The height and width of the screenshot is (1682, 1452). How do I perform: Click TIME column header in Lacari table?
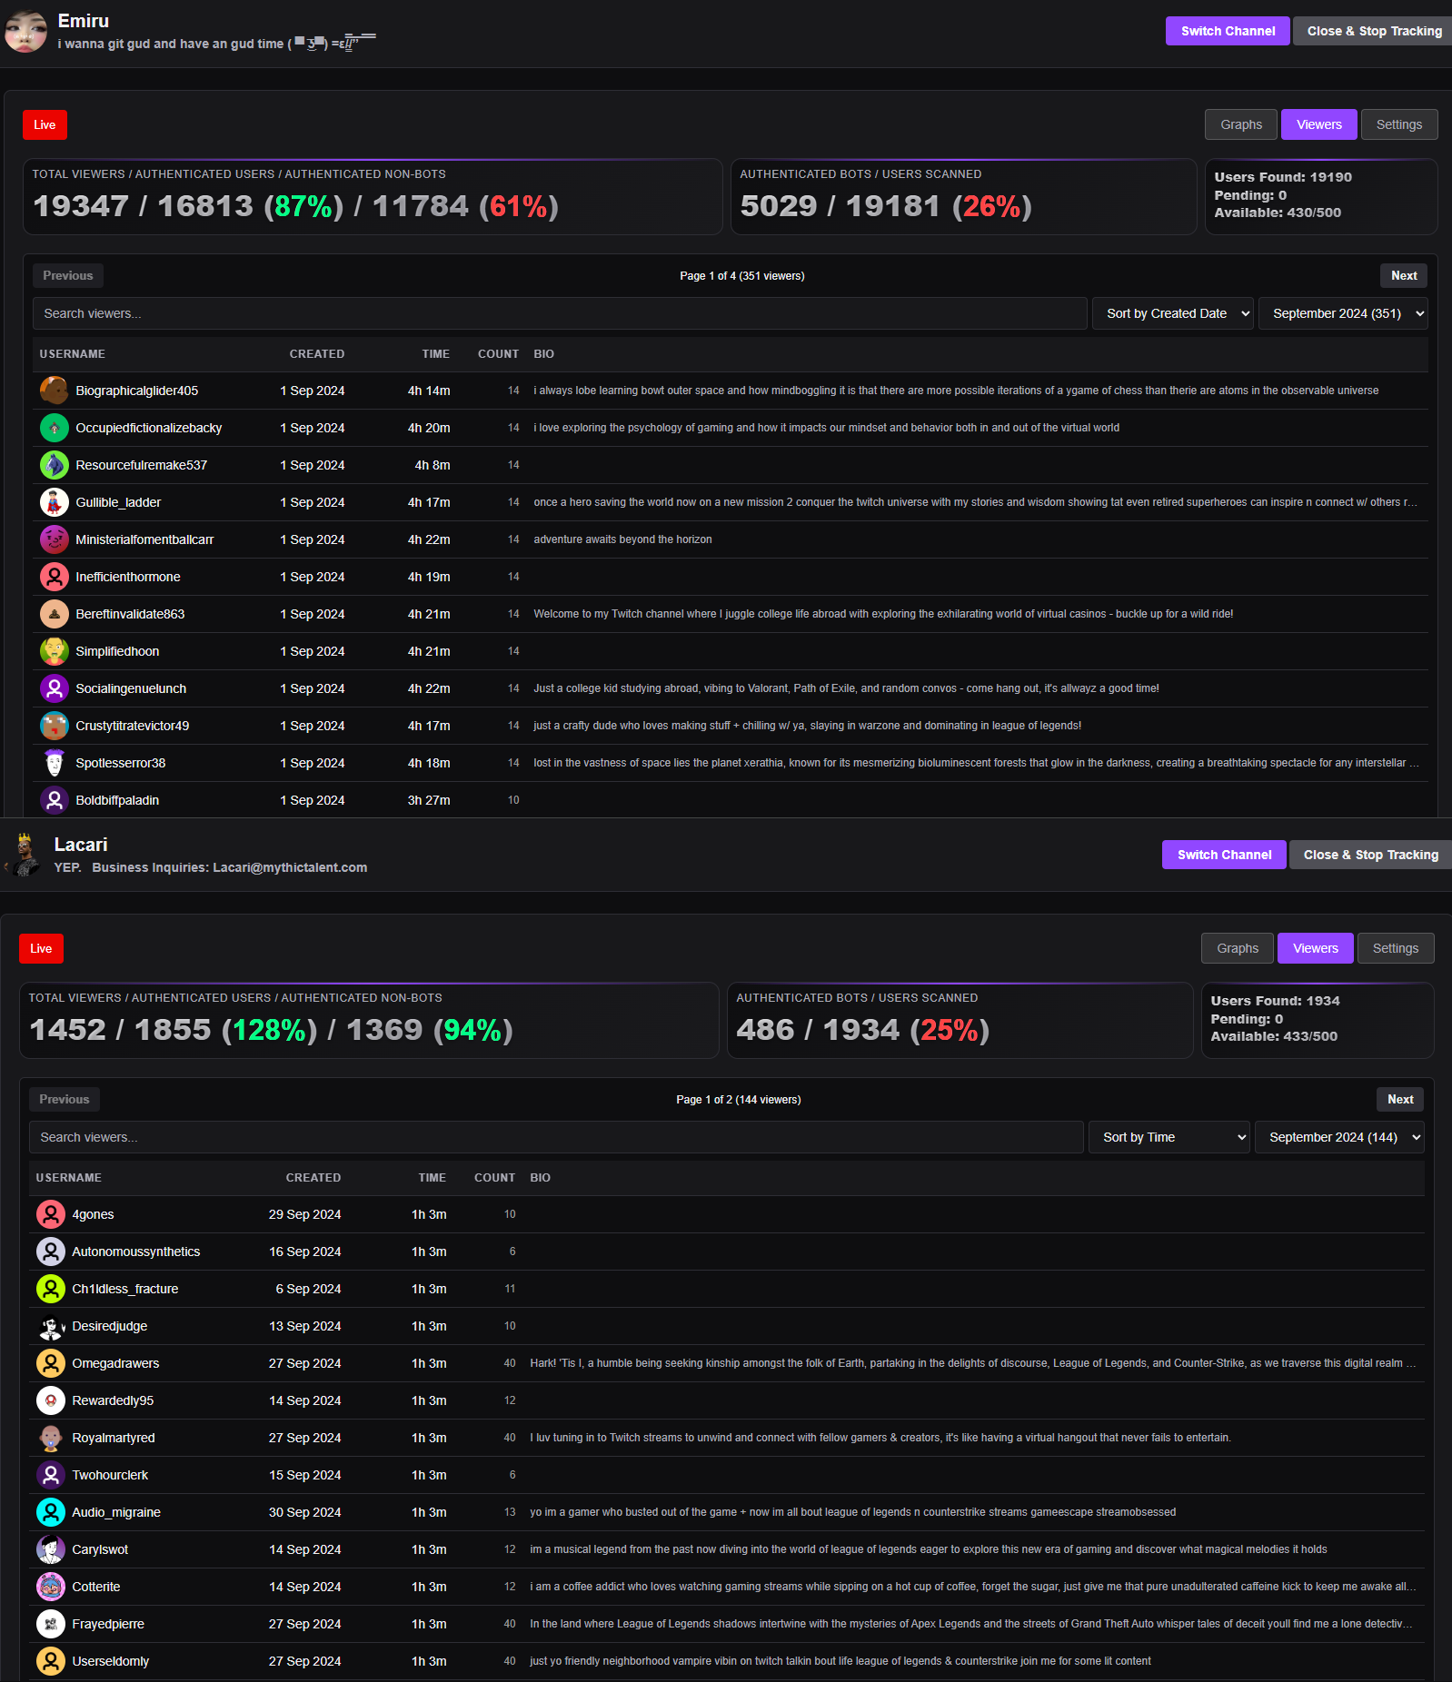click(433, 1178)
